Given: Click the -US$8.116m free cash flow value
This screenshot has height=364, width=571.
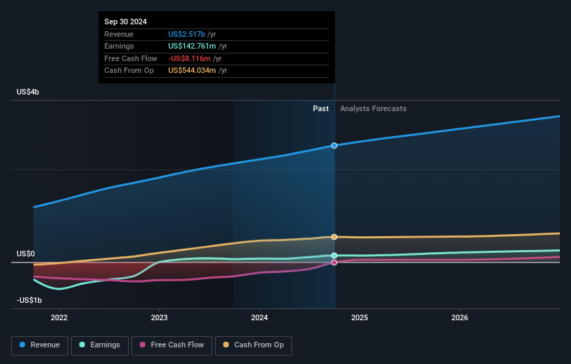Looking at the screenshot, I should (x=189, y=58).
